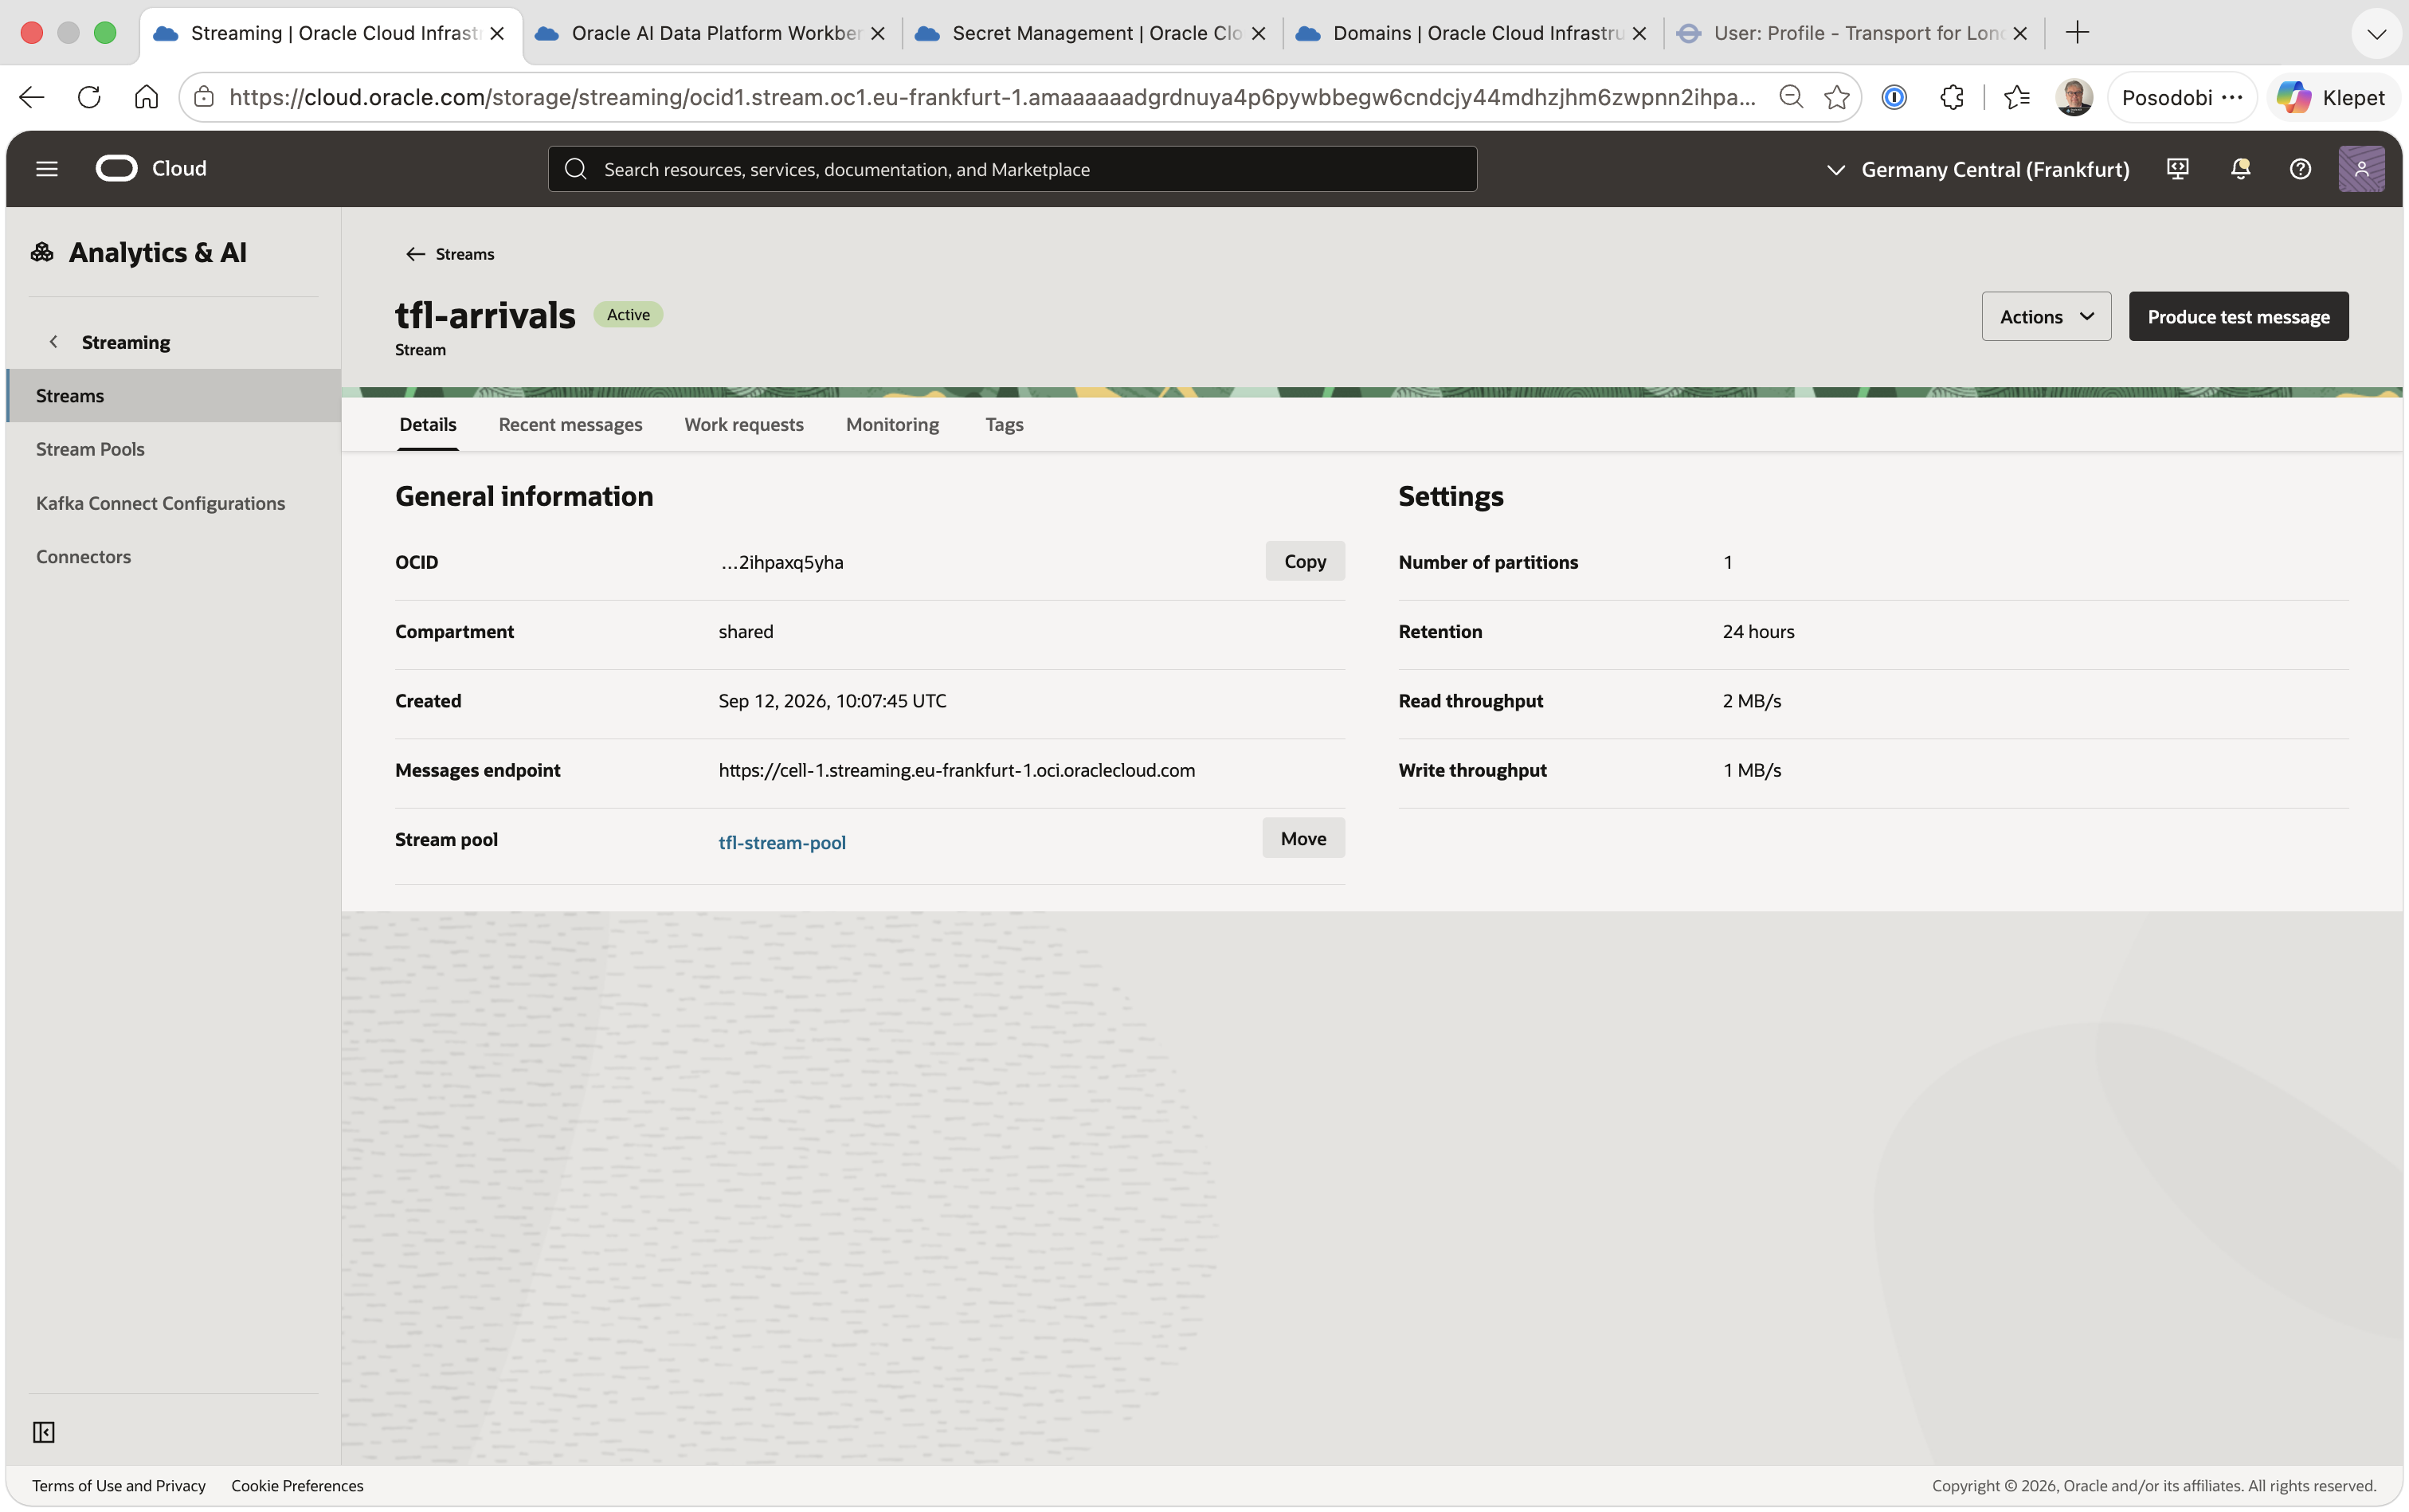Collapse the sidebar panel icon

(x=44, y=1432)
